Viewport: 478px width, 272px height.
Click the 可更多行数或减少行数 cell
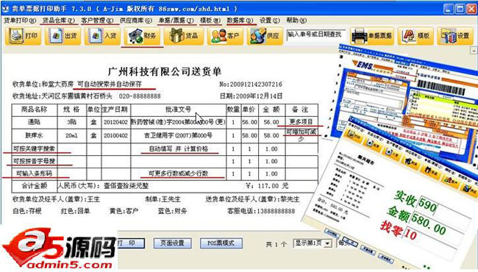point(179,173)
